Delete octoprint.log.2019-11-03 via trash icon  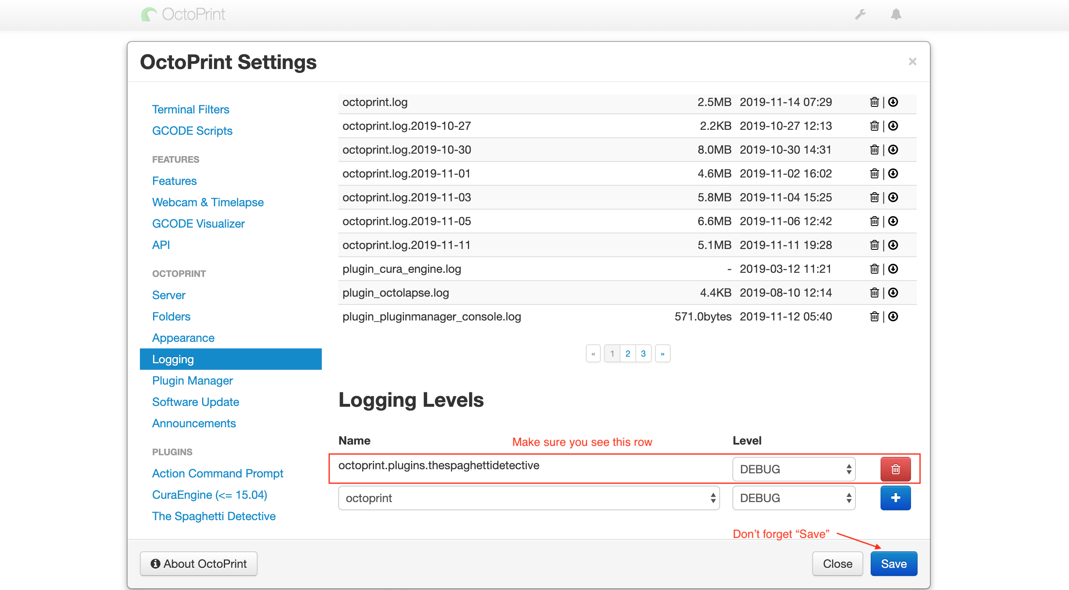[x=874, y=197]
